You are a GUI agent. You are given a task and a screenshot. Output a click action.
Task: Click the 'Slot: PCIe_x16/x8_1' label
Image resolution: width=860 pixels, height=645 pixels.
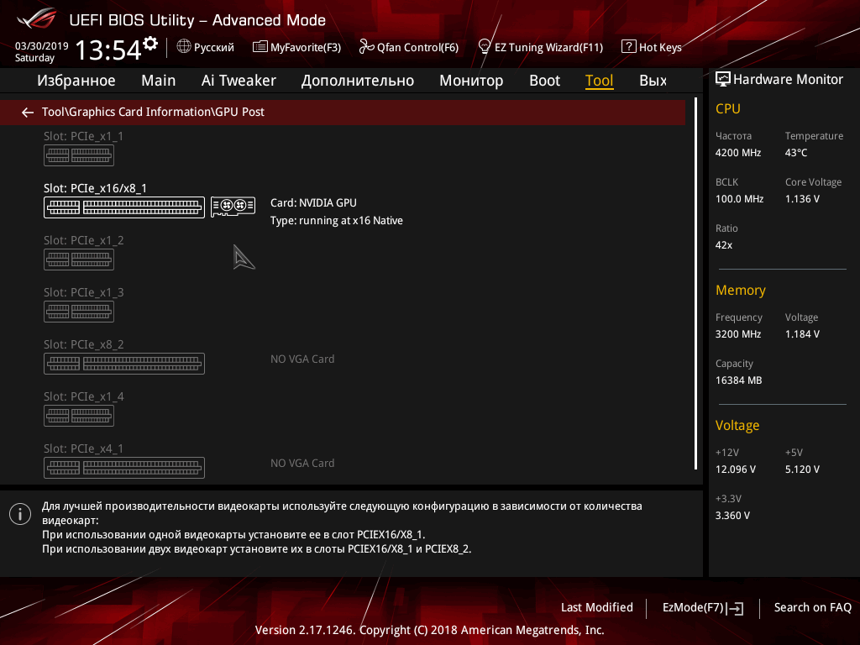[x=96, y=189]
